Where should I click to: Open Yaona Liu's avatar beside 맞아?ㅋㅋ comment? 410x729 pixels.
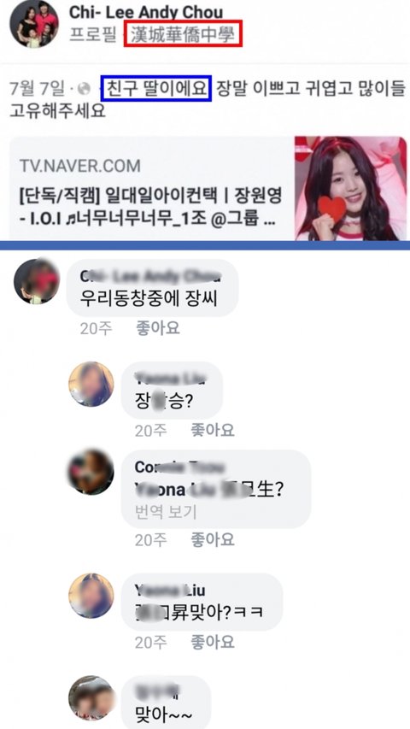tap(91, 596)
